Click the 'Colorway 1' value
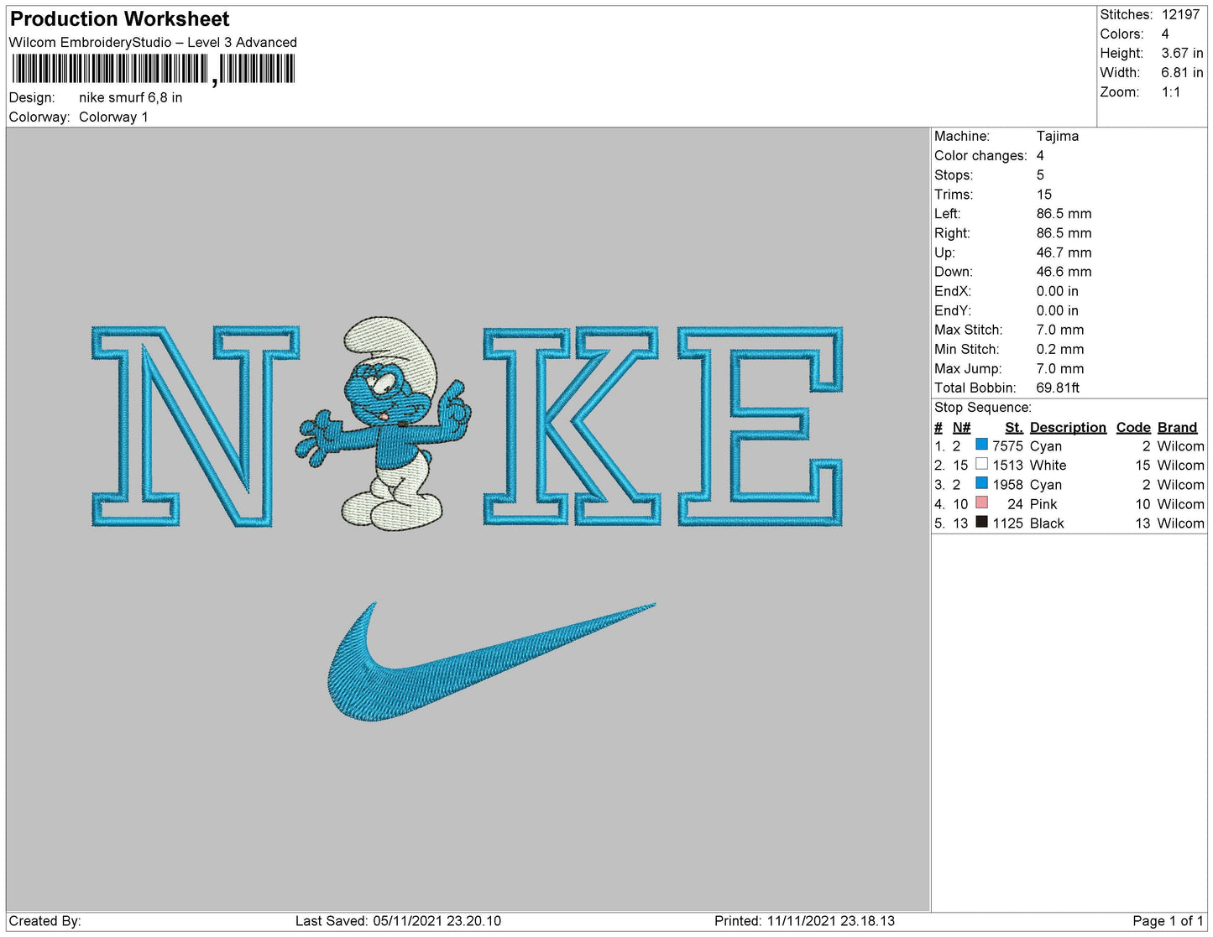Screen dimensions: 1213x937 point(113,117)
